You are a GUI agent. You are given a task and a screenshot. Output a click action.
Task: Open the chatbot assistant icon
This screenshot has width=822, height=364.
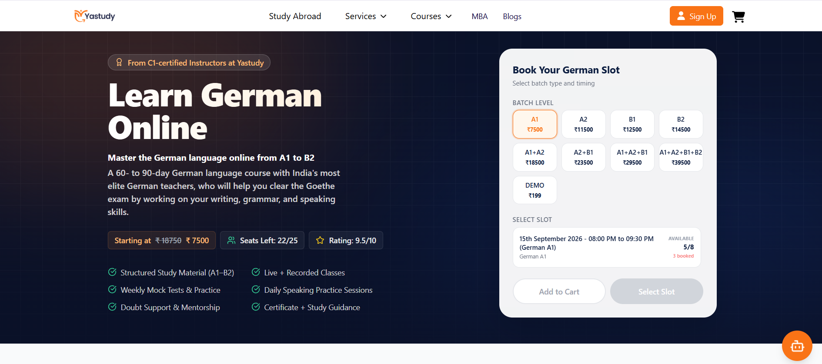[x=797, y=346]
